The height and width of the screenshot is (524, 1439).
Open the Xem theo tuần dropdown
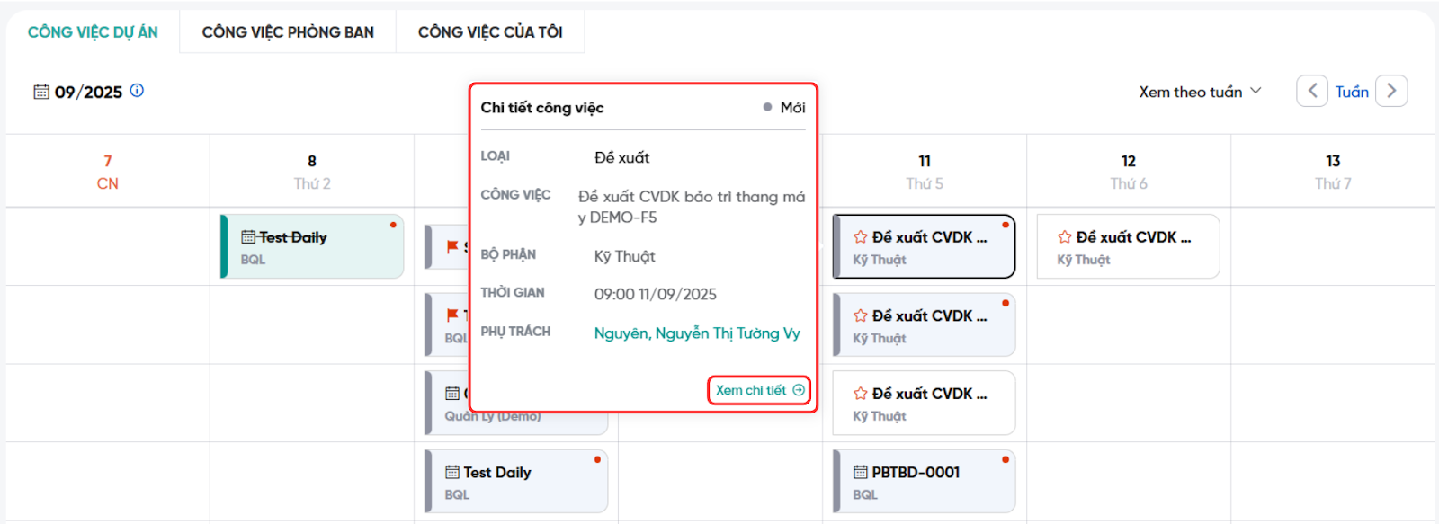click(1200, 92)
